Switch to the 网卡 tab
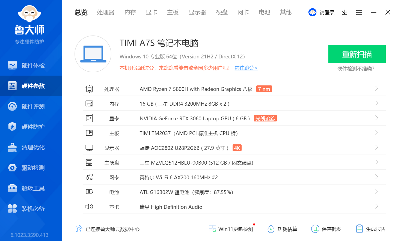Screen dimensions: 395x241 point(243,12)
